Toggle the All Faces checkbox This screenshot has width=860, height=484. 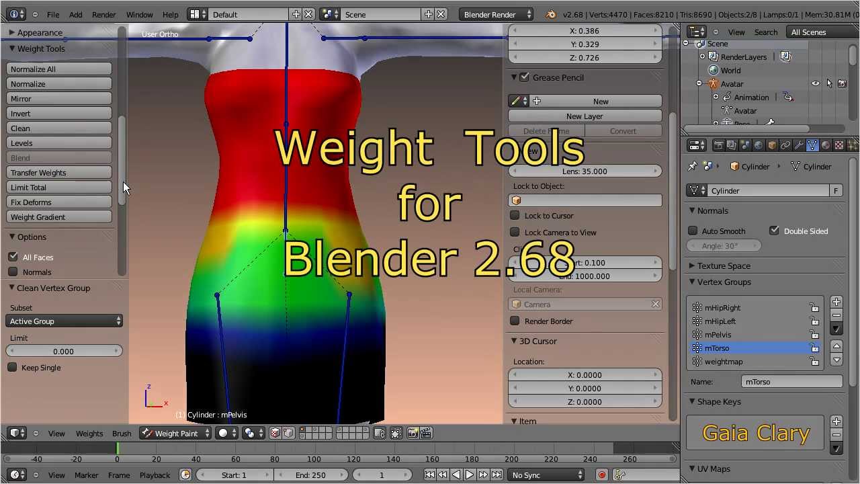click(13, 257)
